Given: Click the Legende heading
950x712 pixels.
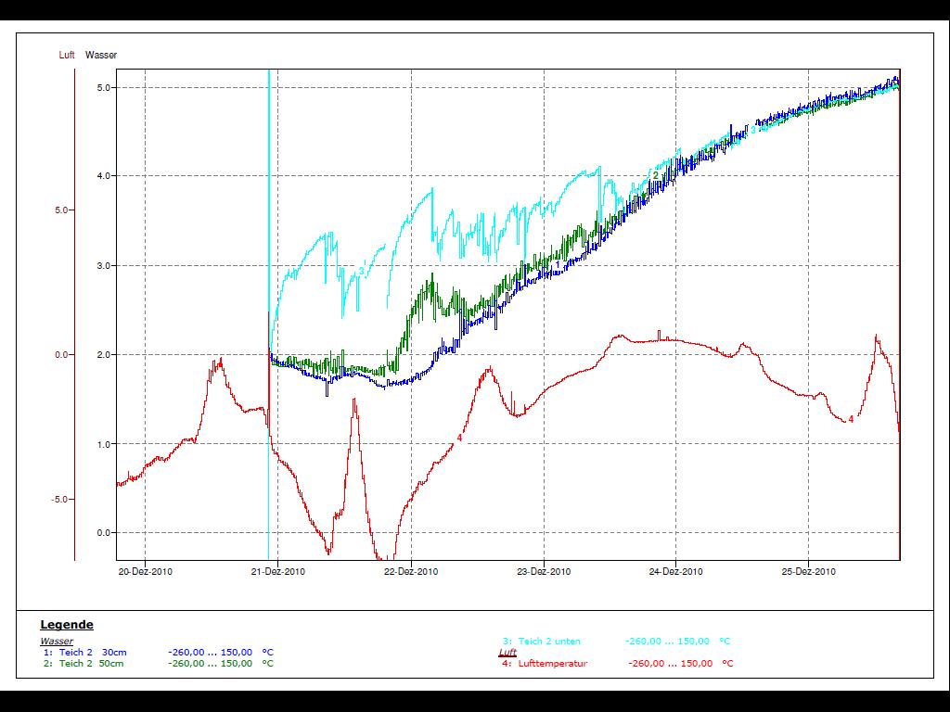Looking at the screenshot, I should tap(67, 625).
